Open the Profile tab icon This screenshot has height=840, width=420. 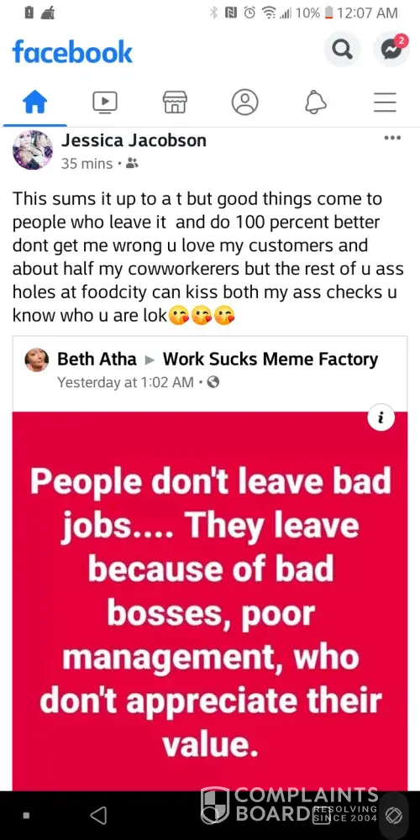[244, 102]
